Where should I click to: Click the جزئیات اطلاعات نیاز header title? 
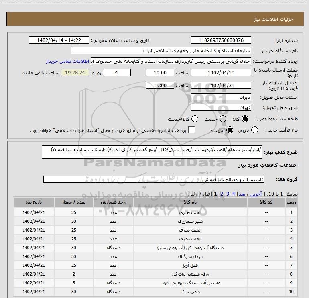pos(274,19)
